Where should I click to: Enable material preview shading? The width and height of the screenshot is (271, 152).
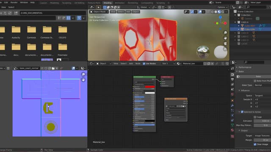[219, 12]
